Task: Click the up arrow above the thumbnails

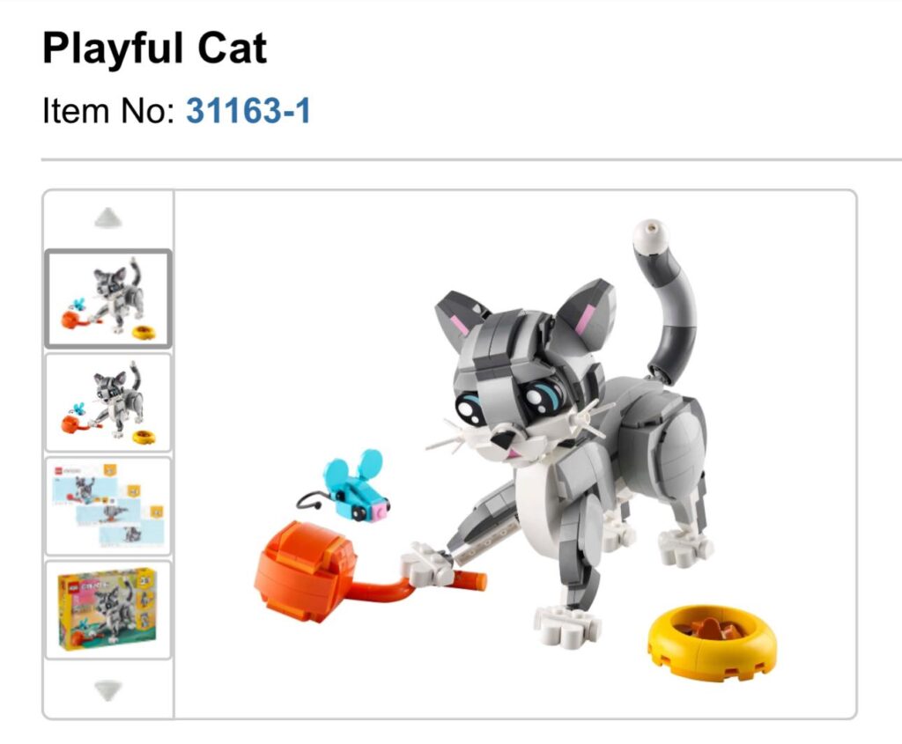Action: click(x=108, y=217)
